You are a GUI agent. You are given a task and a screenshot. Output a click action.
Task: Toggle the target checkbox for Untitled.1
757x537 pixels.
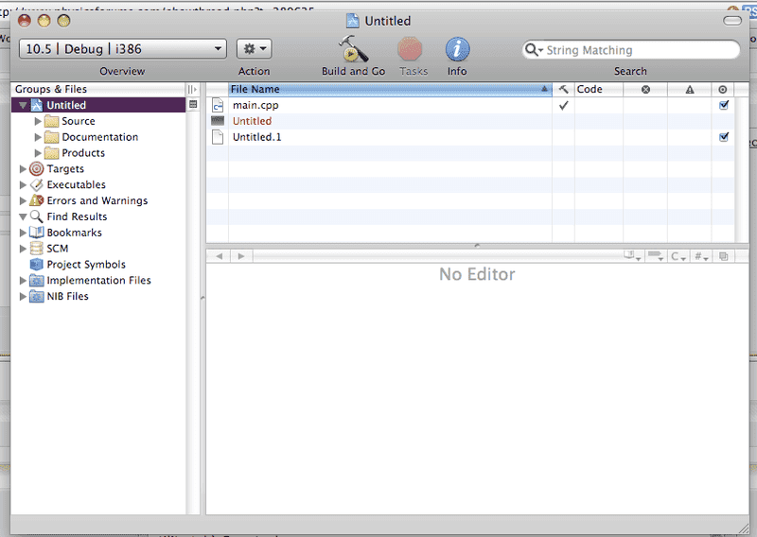(x=724, y=137)
